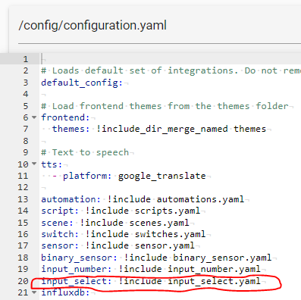The image size is (301, 300).
Task: Place cursor on empty line 1
Action: click(x=171, y=59)
